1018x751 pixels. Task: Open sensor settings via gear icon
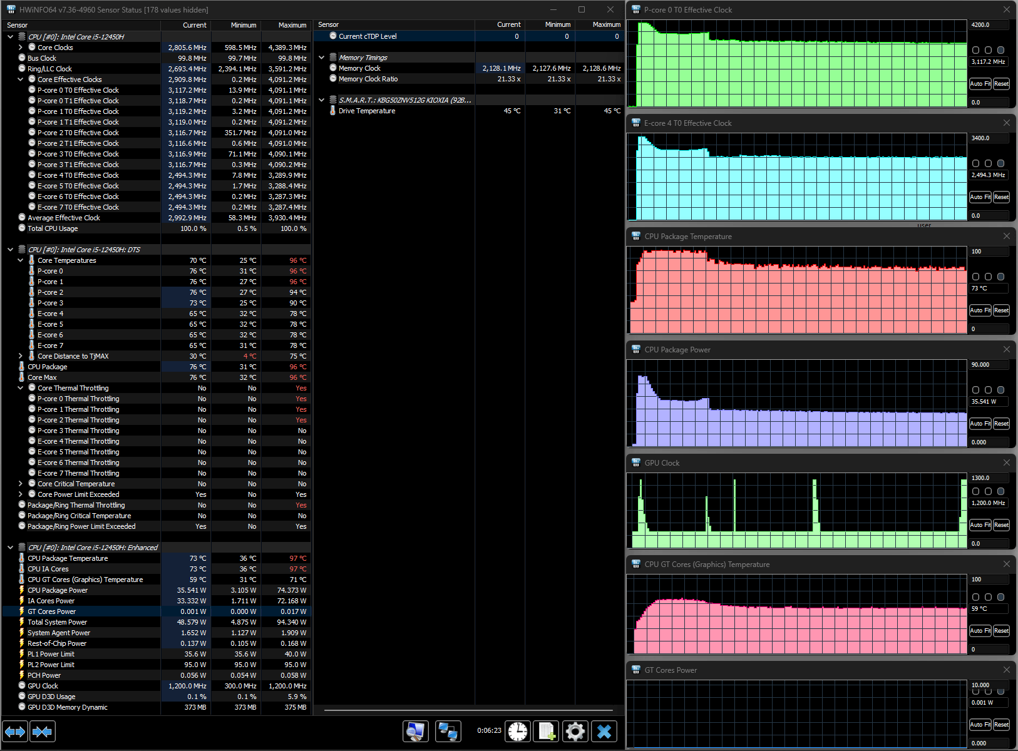click(575, 731)
